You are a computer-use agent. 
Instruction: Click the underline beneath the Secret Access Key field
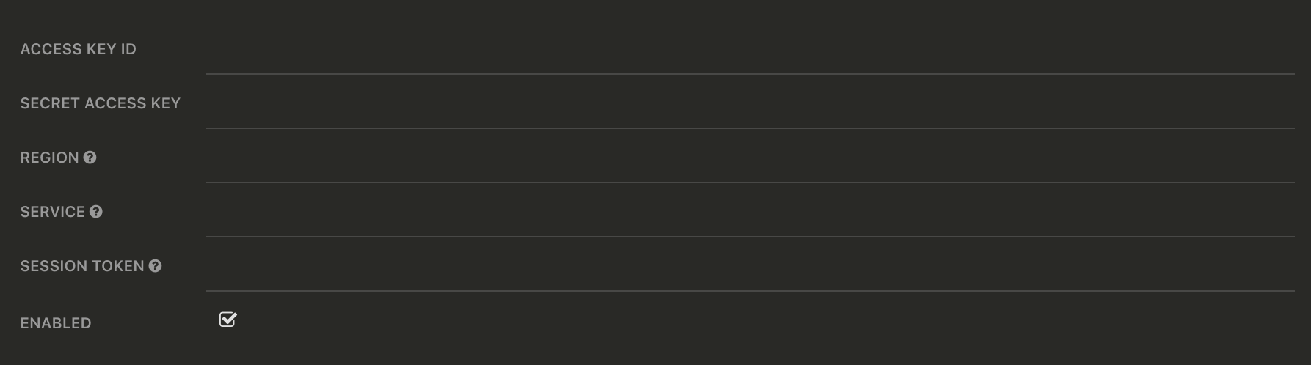750,128
